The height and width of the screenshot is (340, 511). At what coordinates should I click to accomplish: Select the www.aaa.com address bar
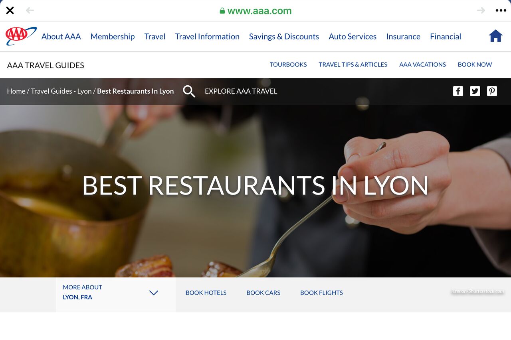pos(255,11)
